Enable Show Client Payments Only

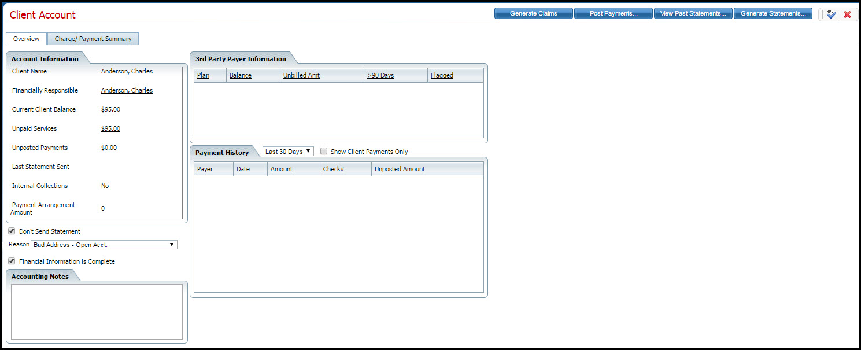click(x=324, y=151)
